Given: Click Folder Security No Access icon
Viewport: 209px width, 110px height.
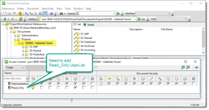Looking at the screenshot, I should (92, 79).
